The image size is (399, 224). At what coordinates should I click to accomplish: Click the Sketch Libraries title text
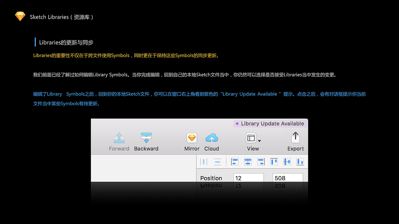point(61,17)
